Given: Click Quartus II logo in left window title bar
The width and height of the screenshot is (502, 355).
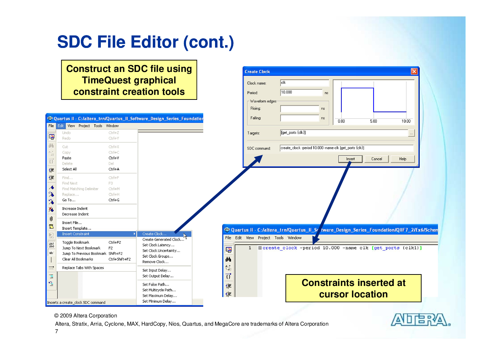Looking at the screenshot, I should click(x=50, y=118).
